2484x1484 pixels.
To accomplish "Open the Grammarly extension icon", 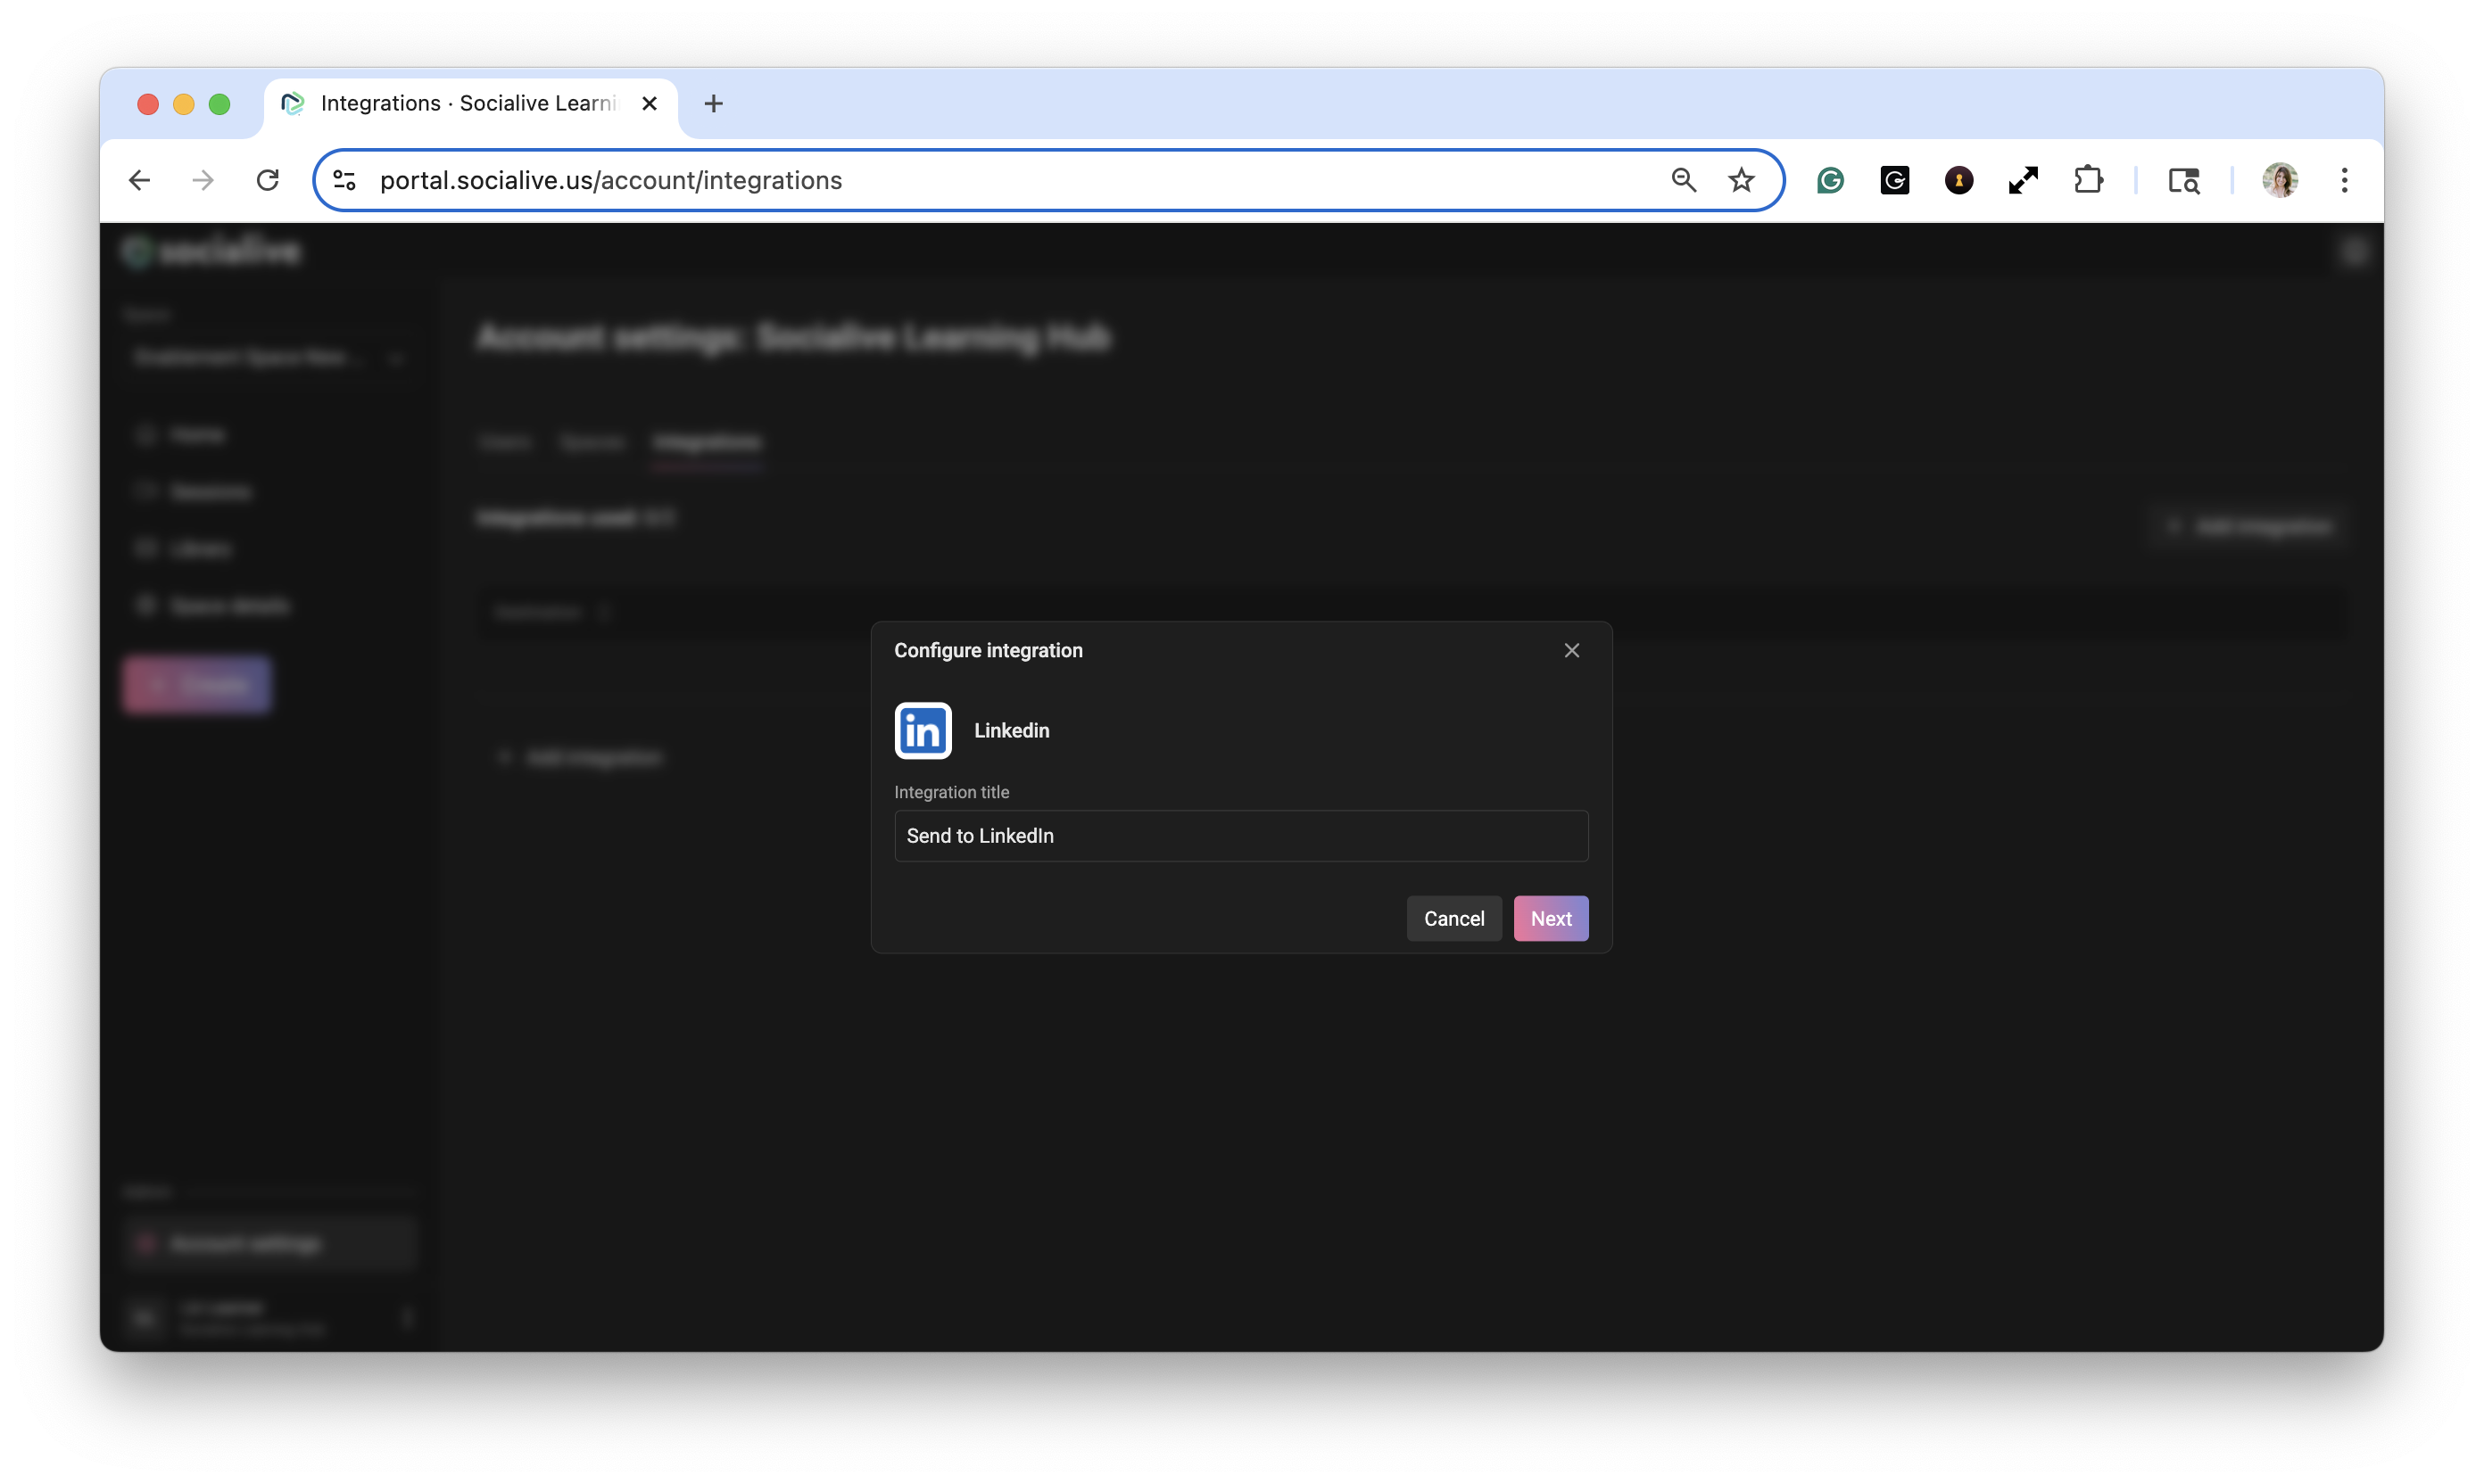I will pyautogui.click(x=1830, y=180).
